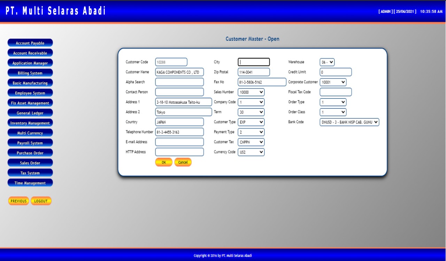This screenshot has width=446, height=261.
Task: Click the PREVIOUS button
Action: tap(19, 201)
